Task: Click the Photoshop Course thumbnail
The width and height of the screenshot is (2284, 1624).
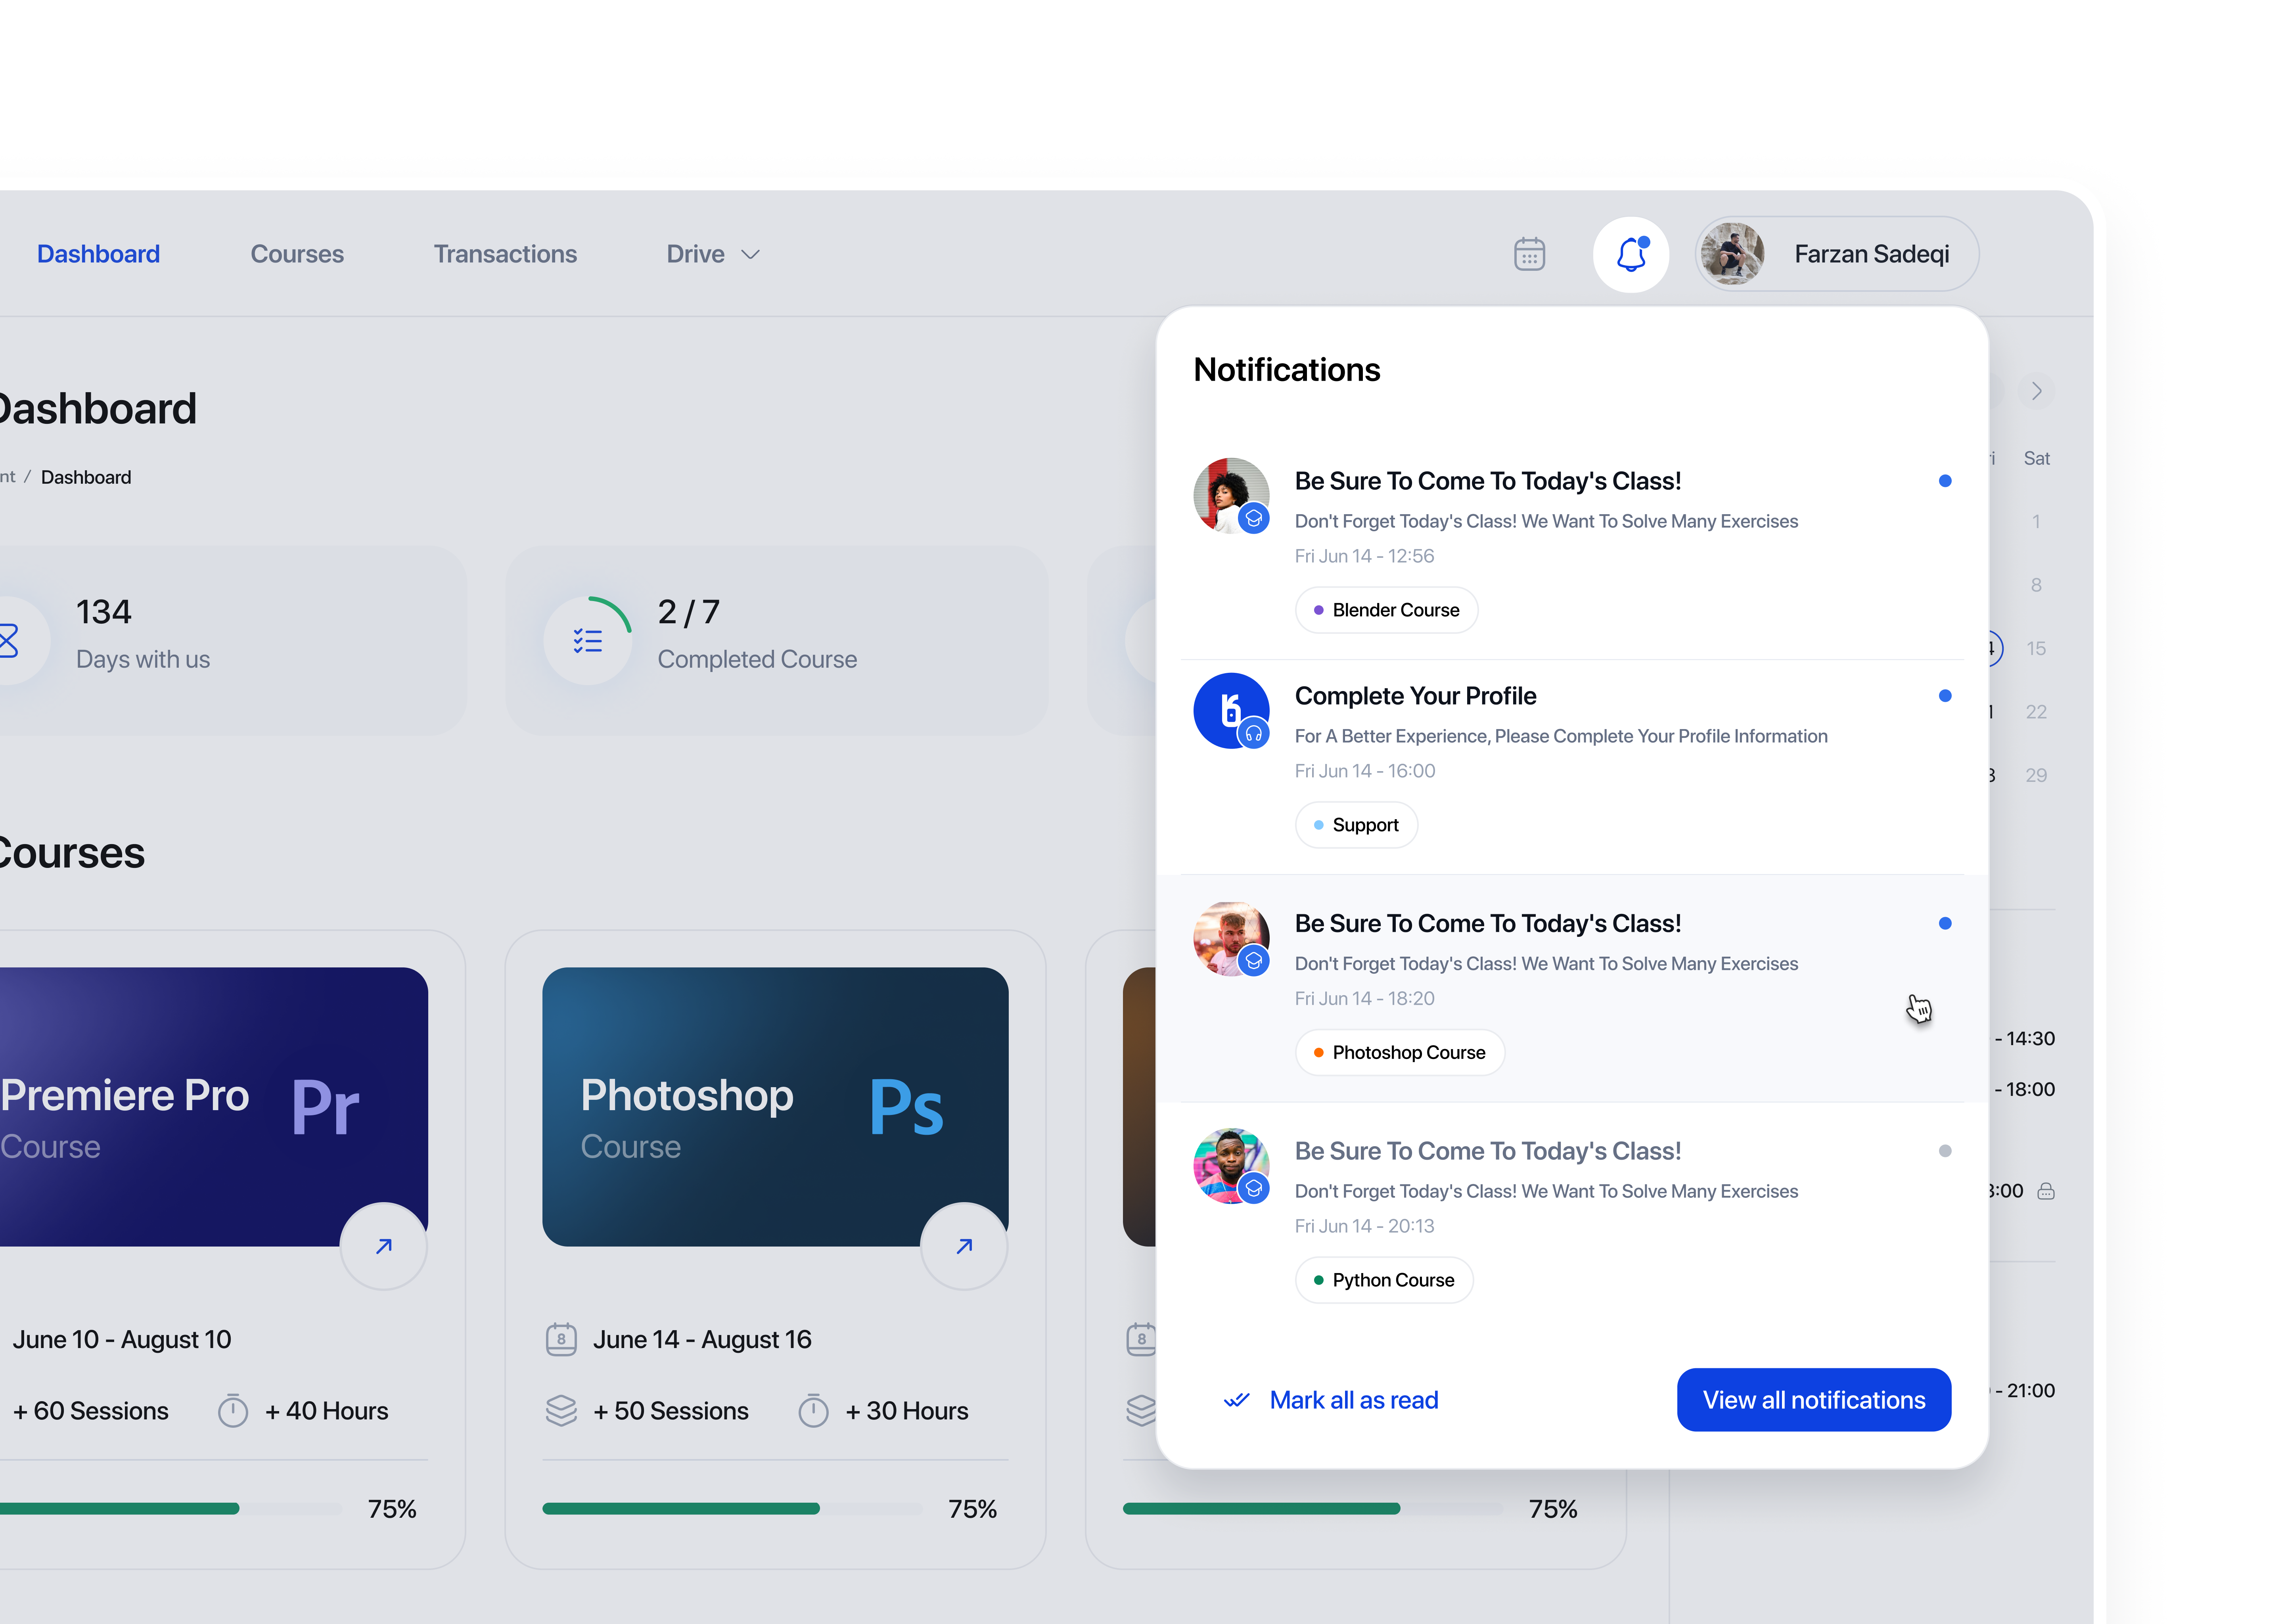Action: point(775,1106)
